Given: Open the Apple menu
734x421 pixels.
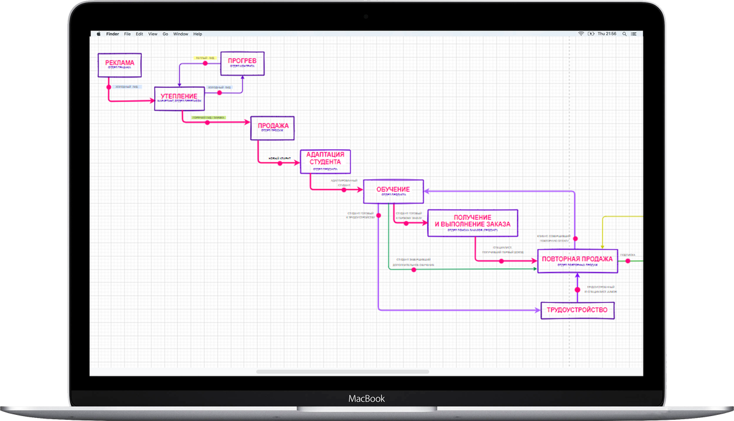Looking at the screenshot, I should pyautogui.click(x=97, y=34).
